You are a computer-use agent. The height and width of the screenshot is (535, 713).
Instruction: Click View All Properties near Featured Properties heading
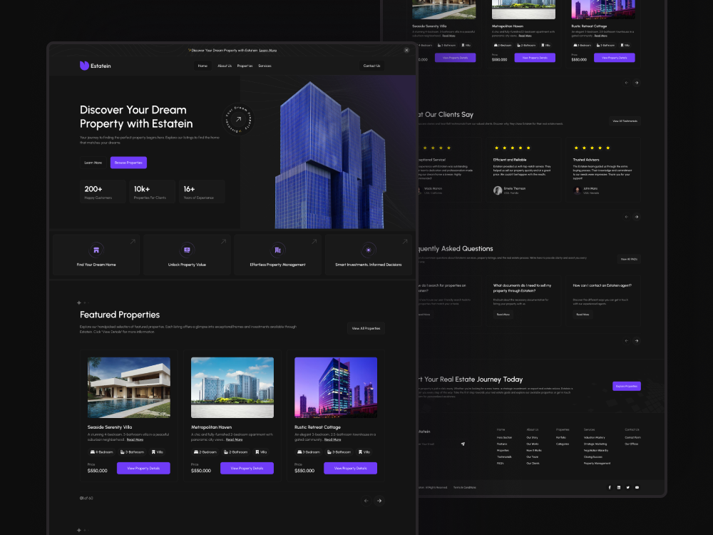[365, 328]
